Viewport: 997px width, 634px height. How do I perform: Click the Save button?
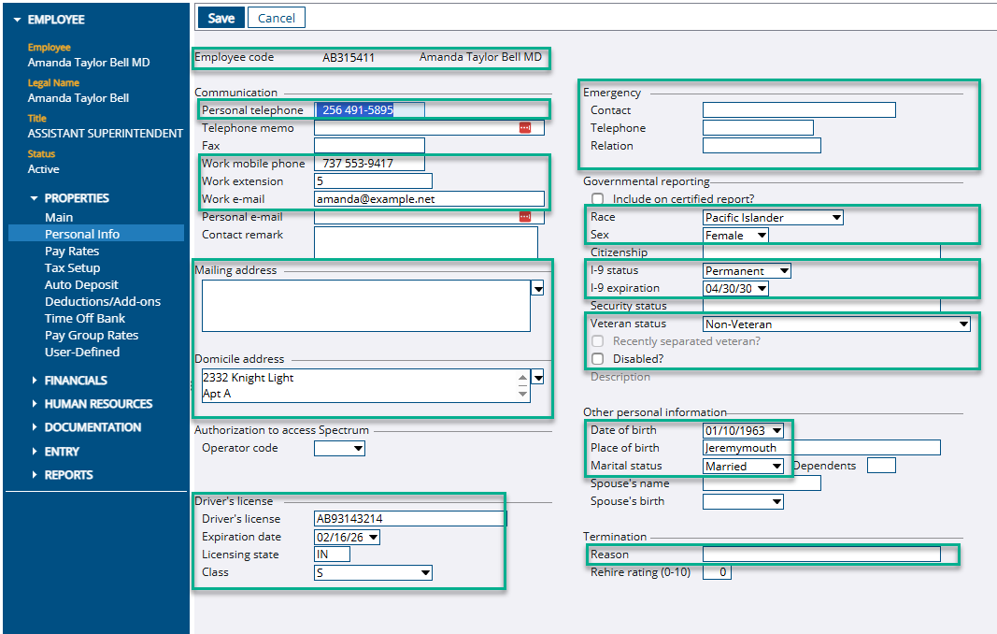(x=221, y=18)
